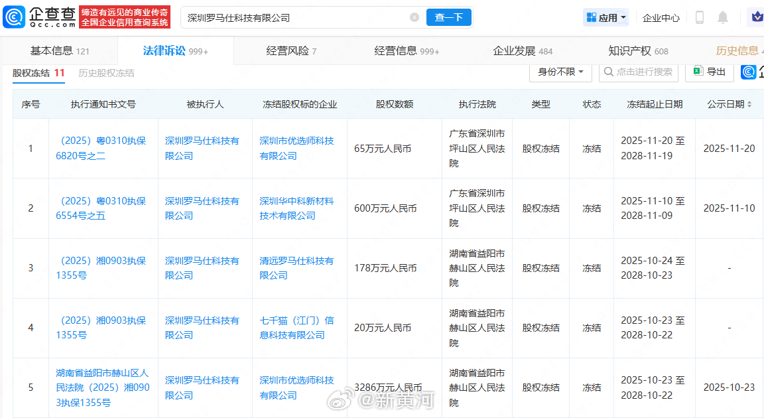
Task: Sort by 公示日期 arrows
Action: [749, 104]
